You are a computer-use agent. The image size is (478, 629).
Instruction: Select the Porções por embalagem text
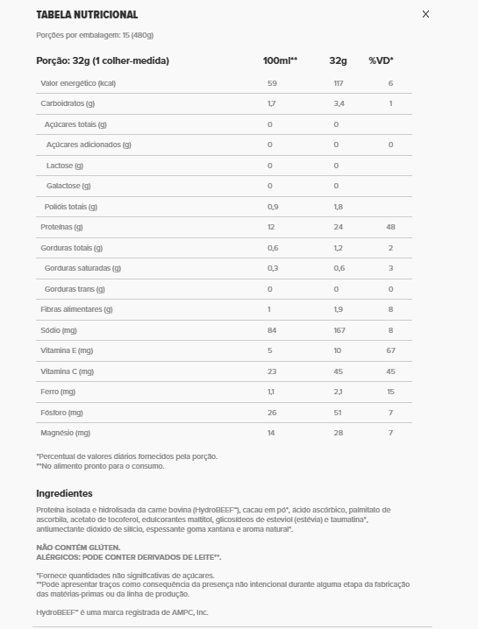point(95,35)
